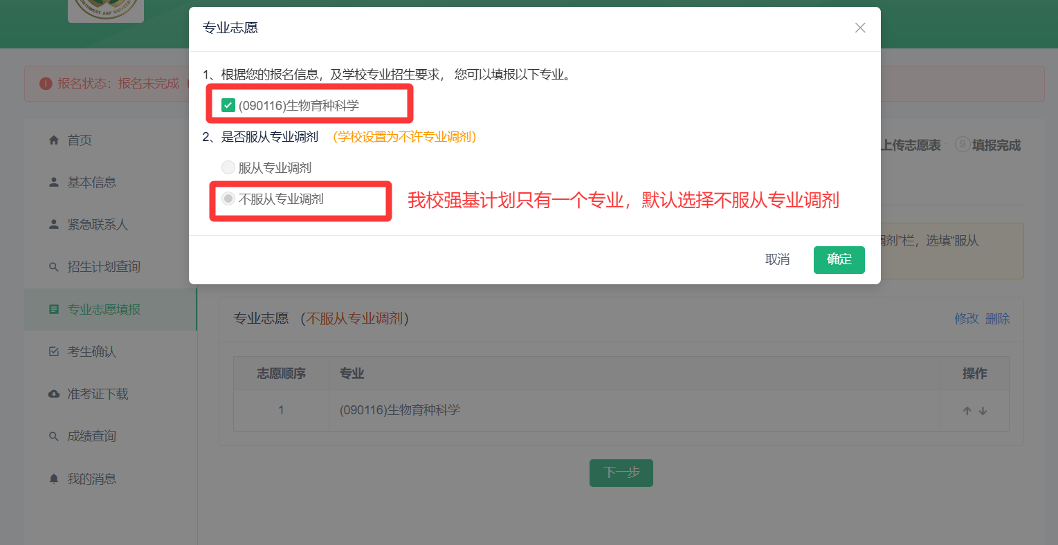The height and width of the screenshot is (545, 1058).
Task: Select the 服从专业调剂 radio option
Action: [228, 167]
